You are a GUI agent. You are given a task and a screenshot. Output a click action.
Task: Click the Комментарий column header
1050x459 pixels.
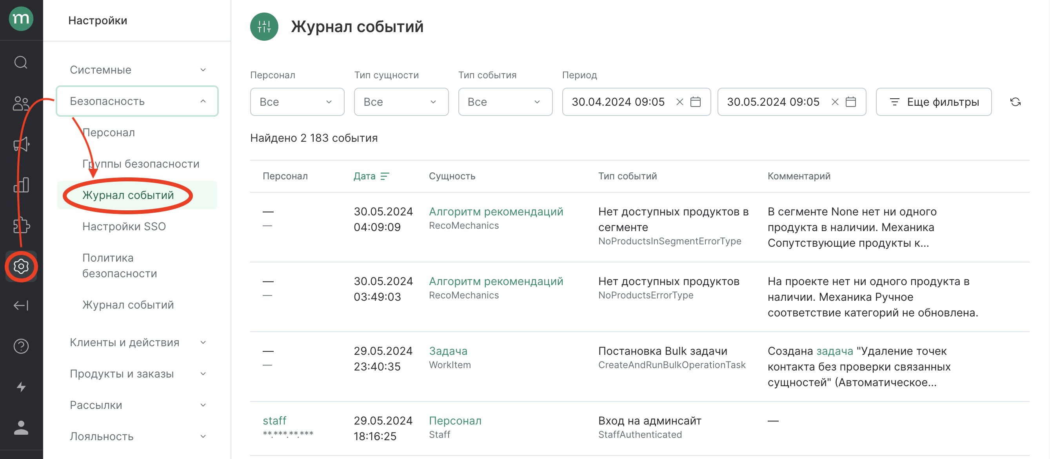click(799, 176)
